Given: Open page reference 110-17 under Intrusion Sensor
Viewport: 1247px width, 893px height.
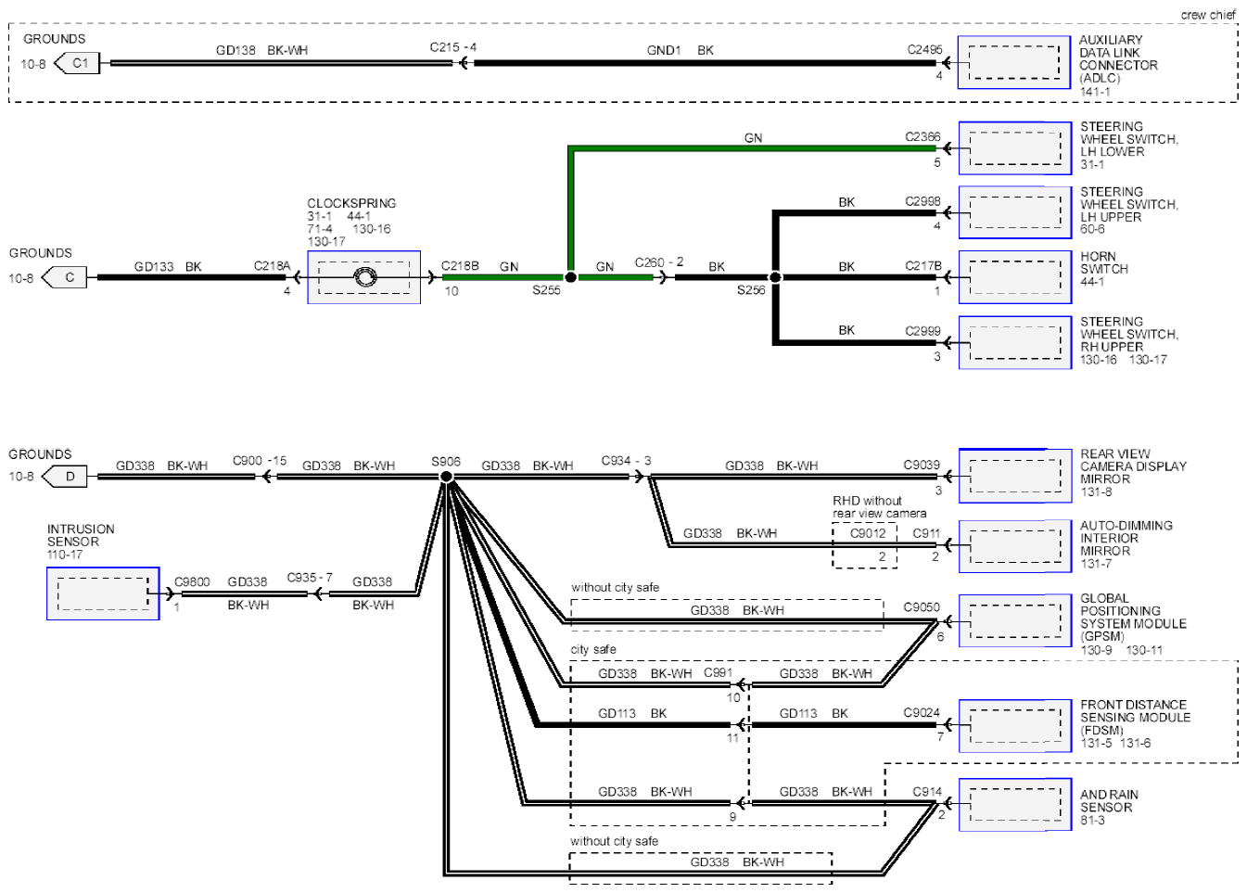Looking at the screenshot, I should 65,555.
